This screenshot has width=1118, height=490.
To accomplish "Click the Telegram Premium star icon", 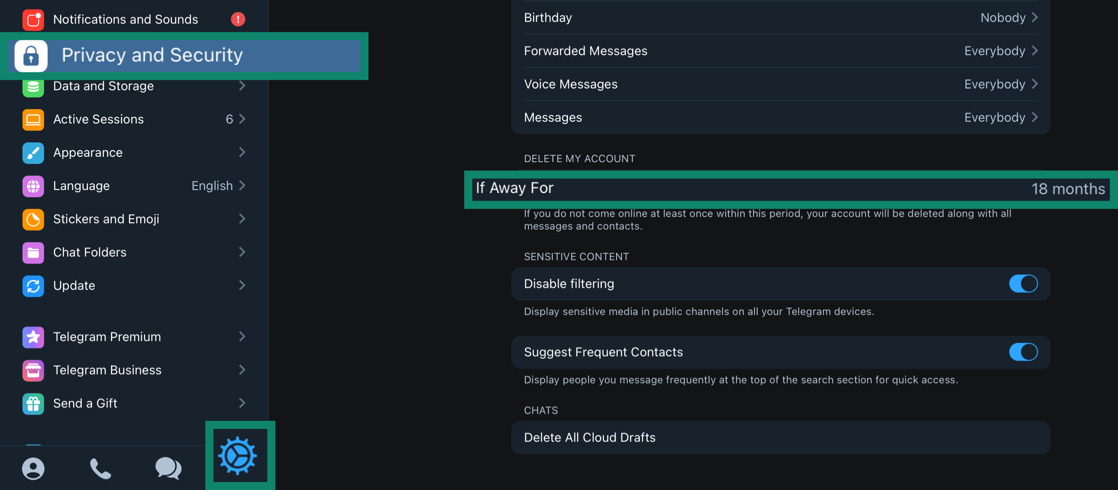I will point(33,337).
